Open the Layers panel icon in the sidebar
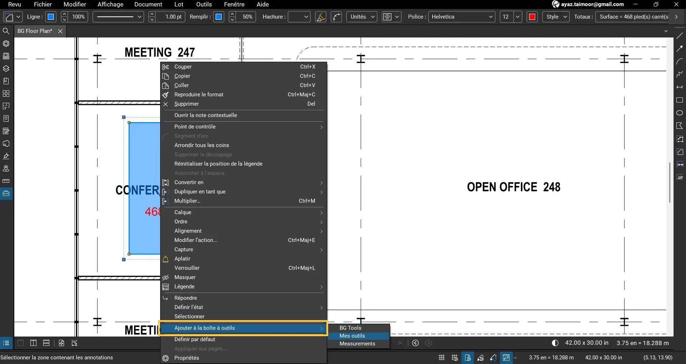The image size is (686, 364). pyautogui.click(x=6, y=69)
